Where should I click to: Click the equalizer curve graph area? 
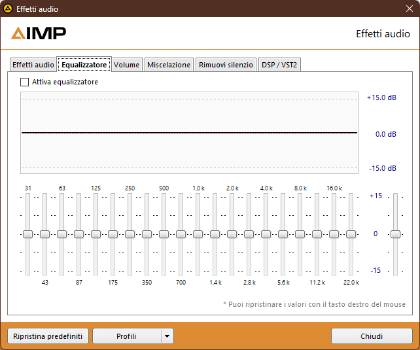click(x=189, y=133)
